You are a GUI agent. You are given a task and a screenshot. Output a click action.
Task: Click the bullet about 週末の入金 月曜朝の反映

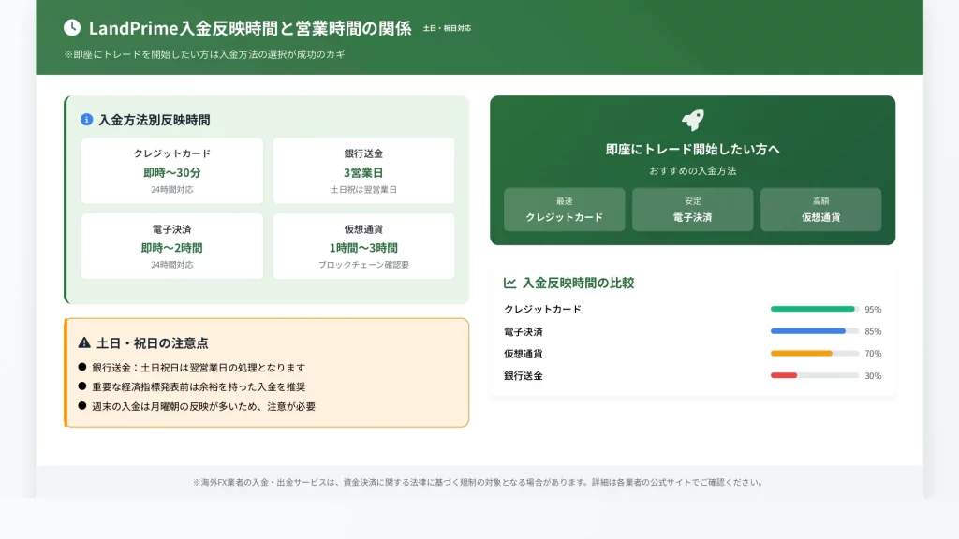pos(203,406)
